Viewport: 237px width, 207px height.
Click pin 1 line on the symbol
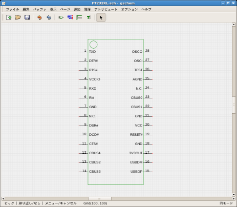click(x=83, y=52)
